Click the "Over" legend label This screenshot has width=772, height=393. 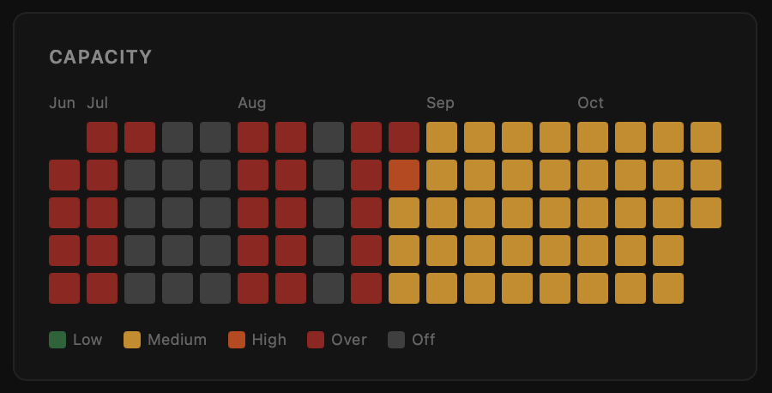click(349, 340)
